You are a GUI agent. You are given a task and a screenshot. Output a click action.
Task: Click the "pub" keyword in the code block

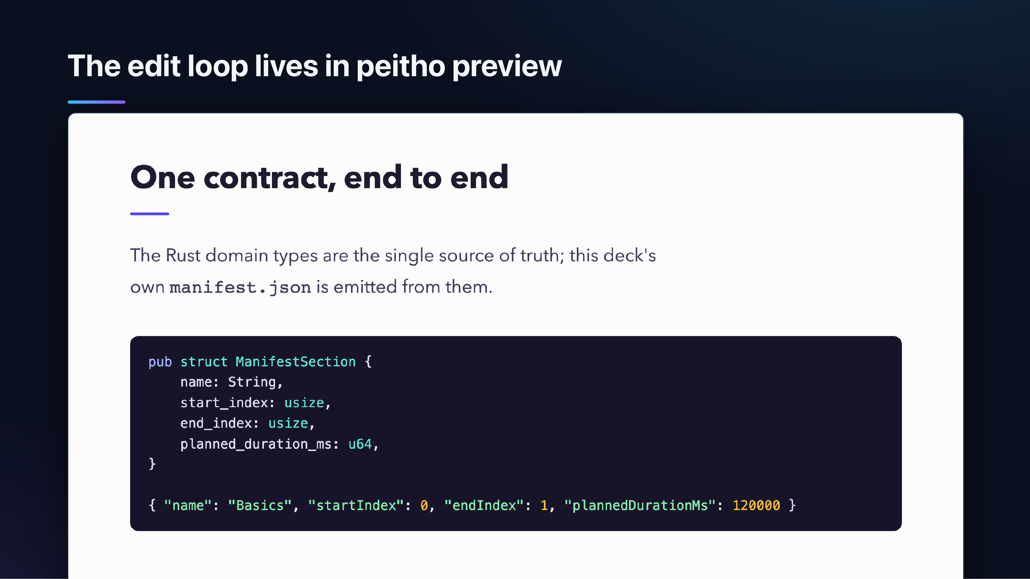point(160,362)
